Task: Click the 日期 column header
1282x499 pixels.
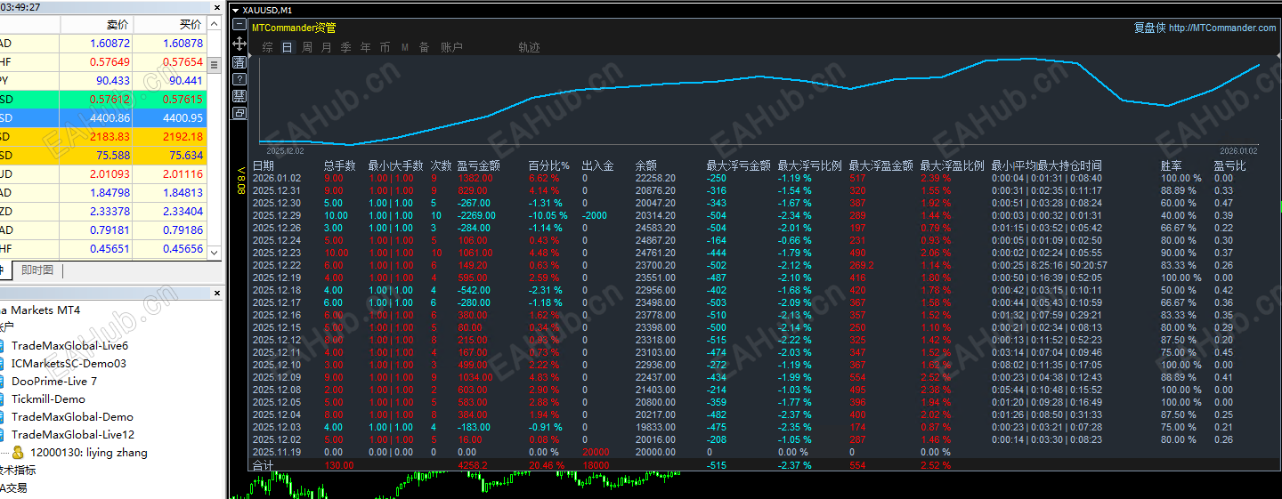Action: [264, 165]
